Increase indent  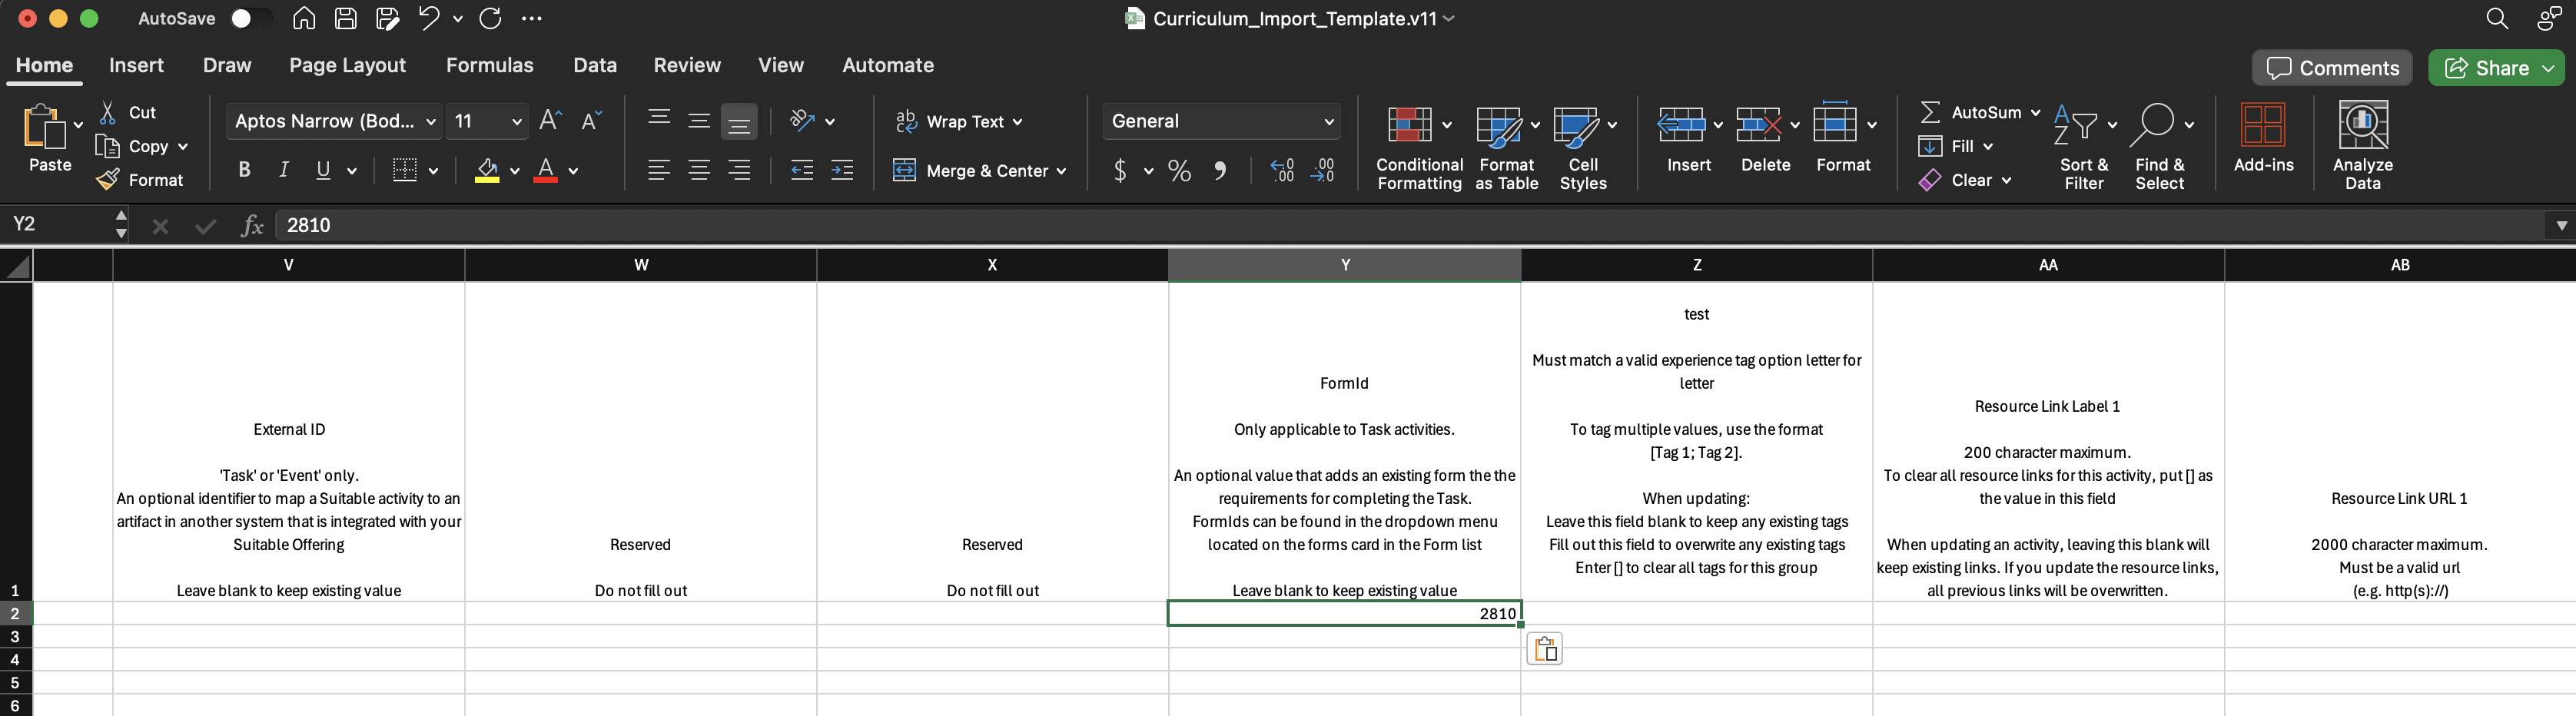(x=843, y=170)
